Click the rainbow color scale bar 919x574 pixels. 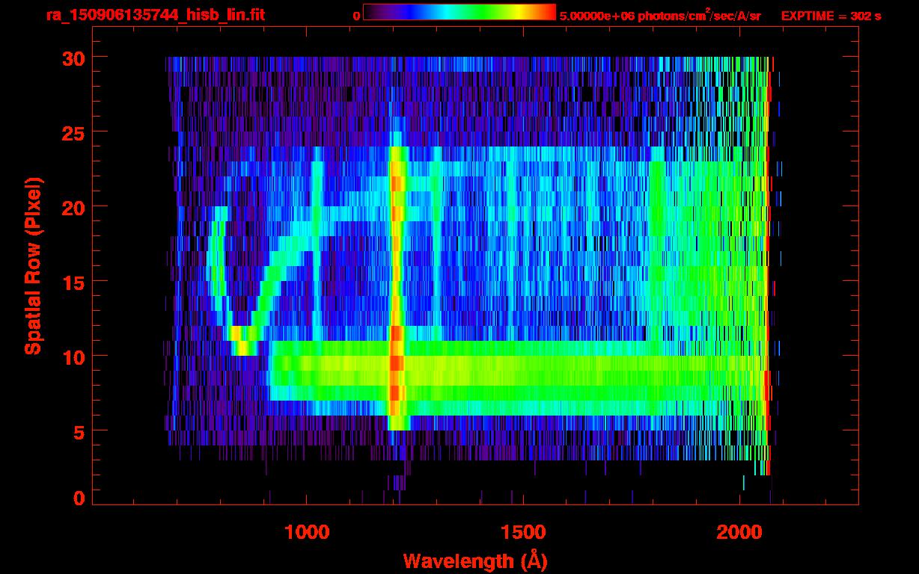[x=459, y=12]
